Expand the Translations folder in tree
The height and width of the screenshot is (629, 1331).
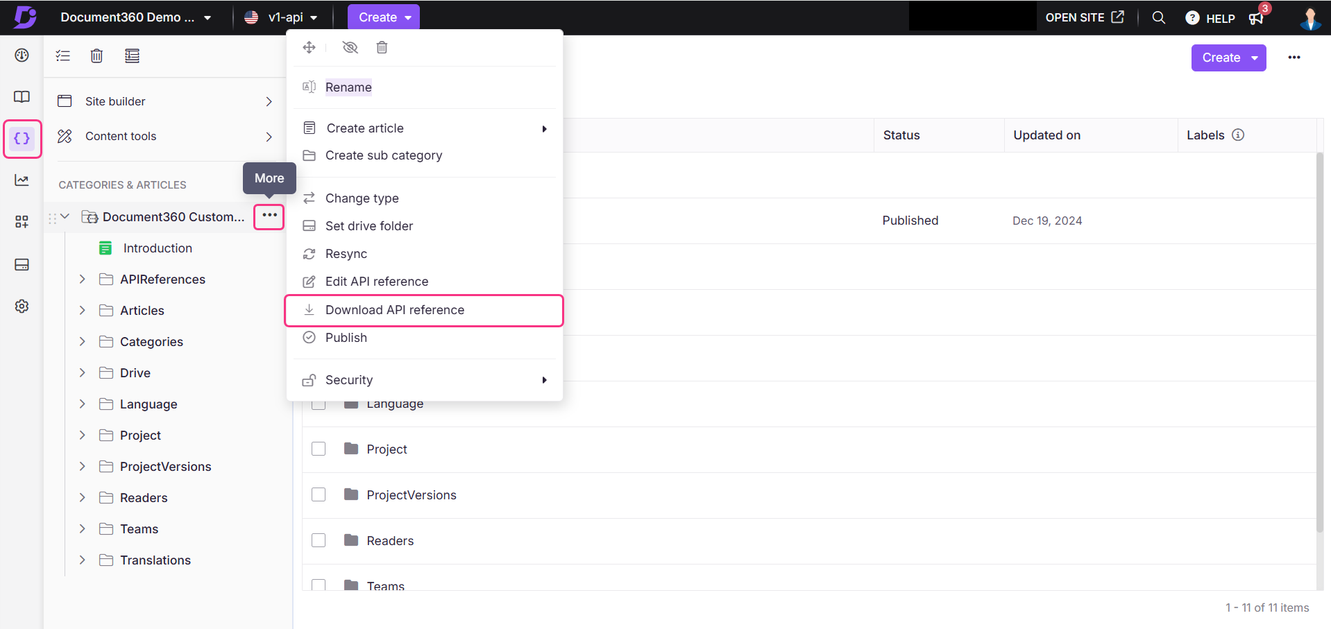(83, 560)
